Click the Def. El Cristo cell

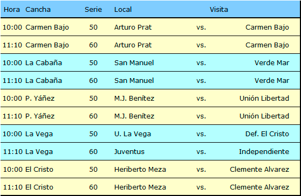(x=267, y=134)
